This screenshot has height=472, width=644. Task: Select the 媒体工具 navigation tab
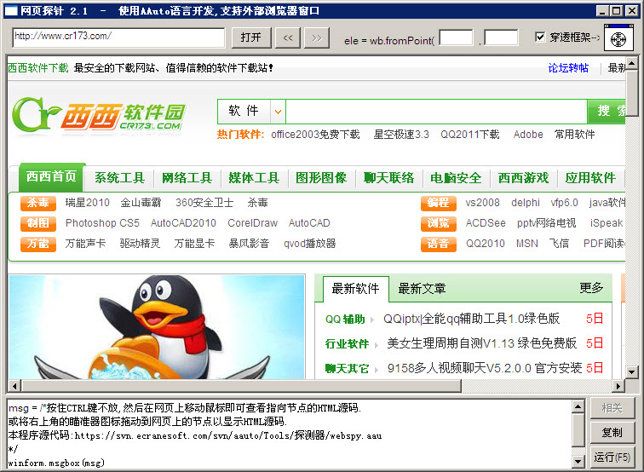point(254,178)
